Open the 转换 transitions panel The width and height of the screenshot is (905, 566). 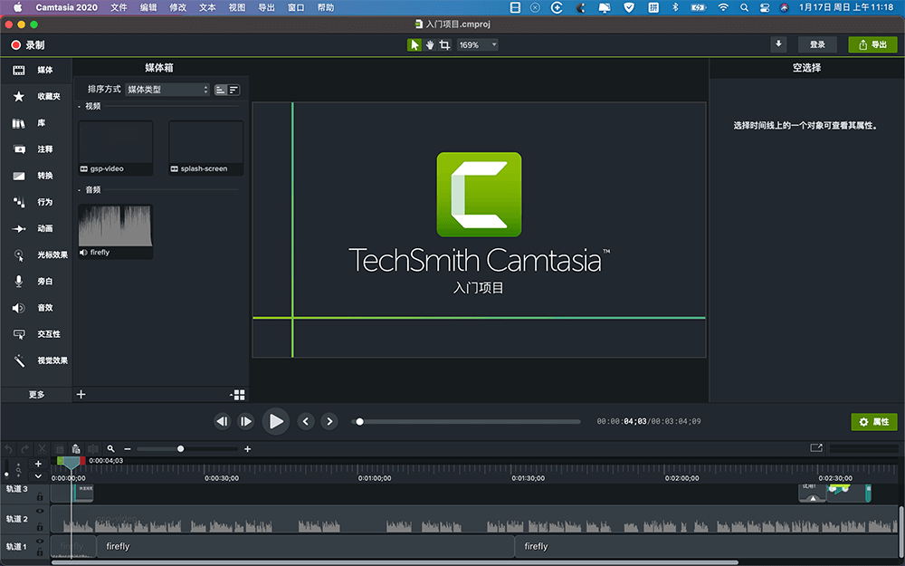point(34,176)
